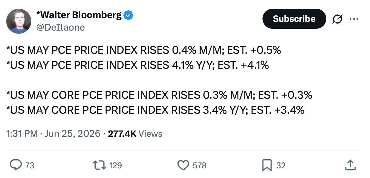View the 277.4K Views analytics

click(x=135, y=134)
